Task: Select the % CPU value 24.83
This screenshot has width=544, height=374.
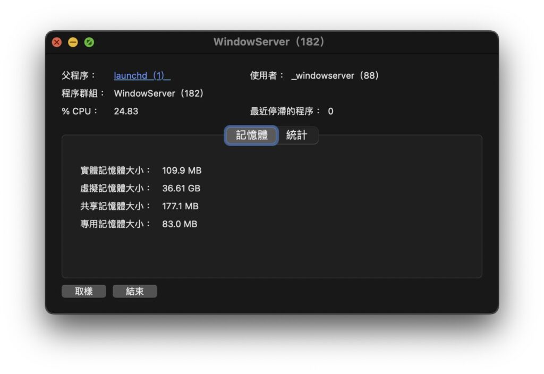Action: (126, 111)
